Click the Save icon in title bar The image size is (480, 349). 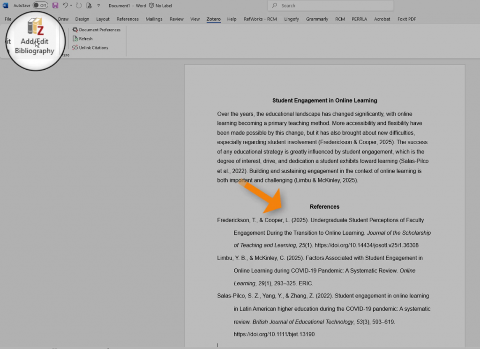click(55, 6)
